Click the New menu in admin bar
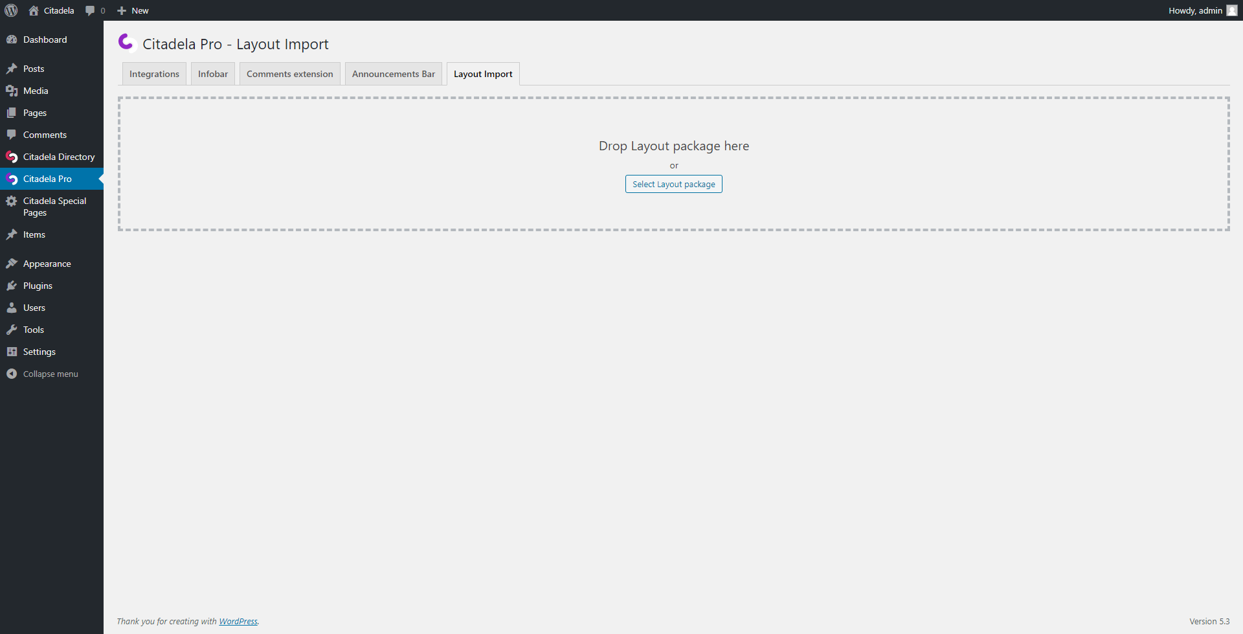Viewport: 1243px width, 634px height. 133,10
